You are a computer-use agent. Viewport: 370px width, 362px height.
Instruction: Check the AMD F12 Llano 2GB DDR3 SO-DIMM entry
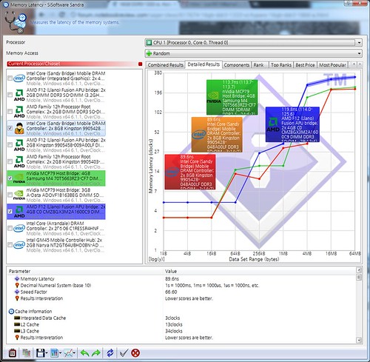(10, 95)
